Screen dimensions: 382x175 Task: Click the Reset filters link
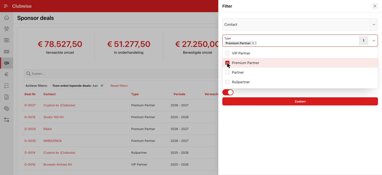(119, 86)
